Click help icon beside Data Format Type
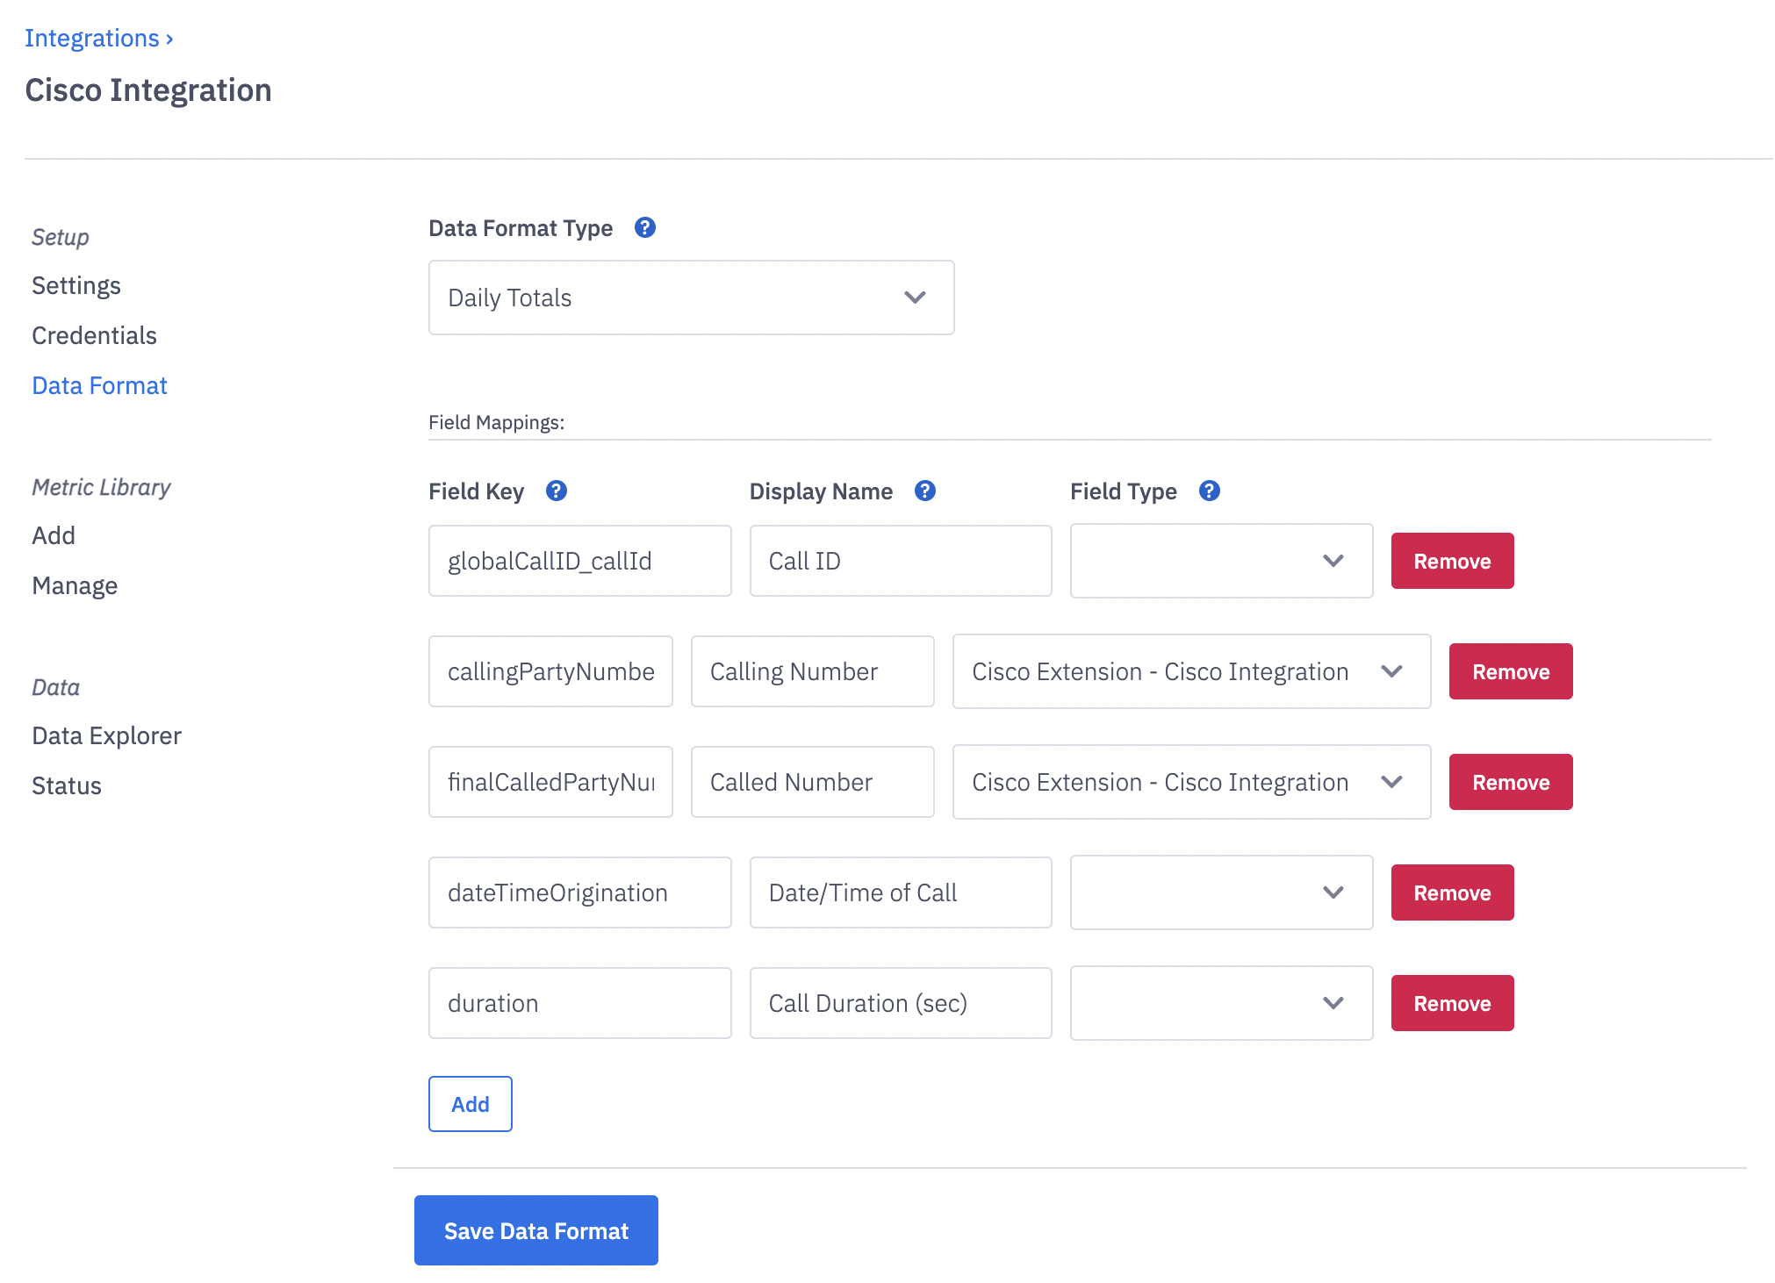The image size is (1775, 1283). (644, 228)
